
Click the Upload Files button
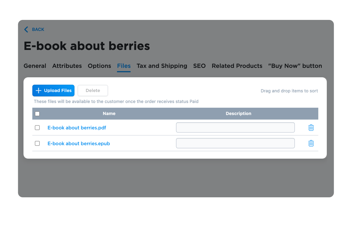click(x=53, y=91)
